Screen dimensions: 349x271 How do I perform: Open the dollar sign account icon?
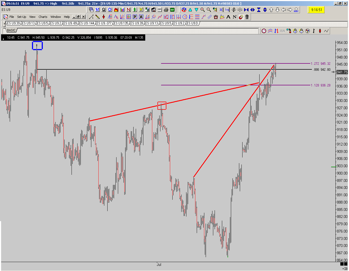click(135, 10)
